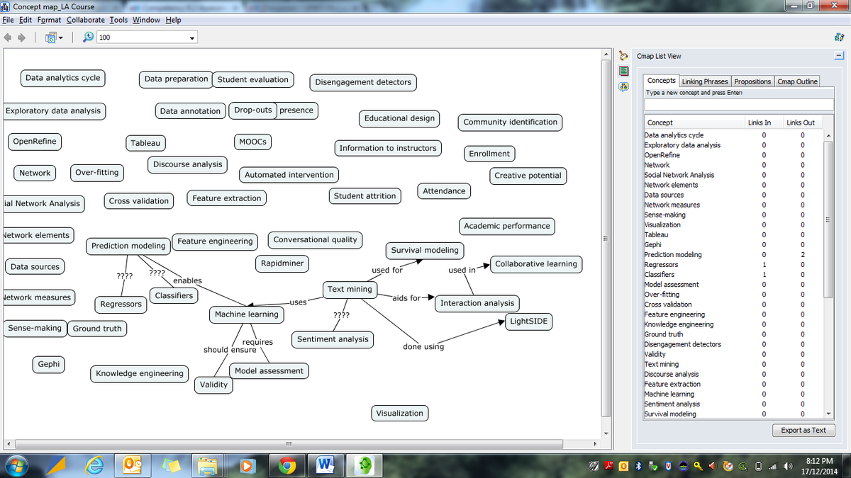Switch to the Cmap Outline tab
The width and height of the screenshot is (851, 478).
(x=797, y=81)
